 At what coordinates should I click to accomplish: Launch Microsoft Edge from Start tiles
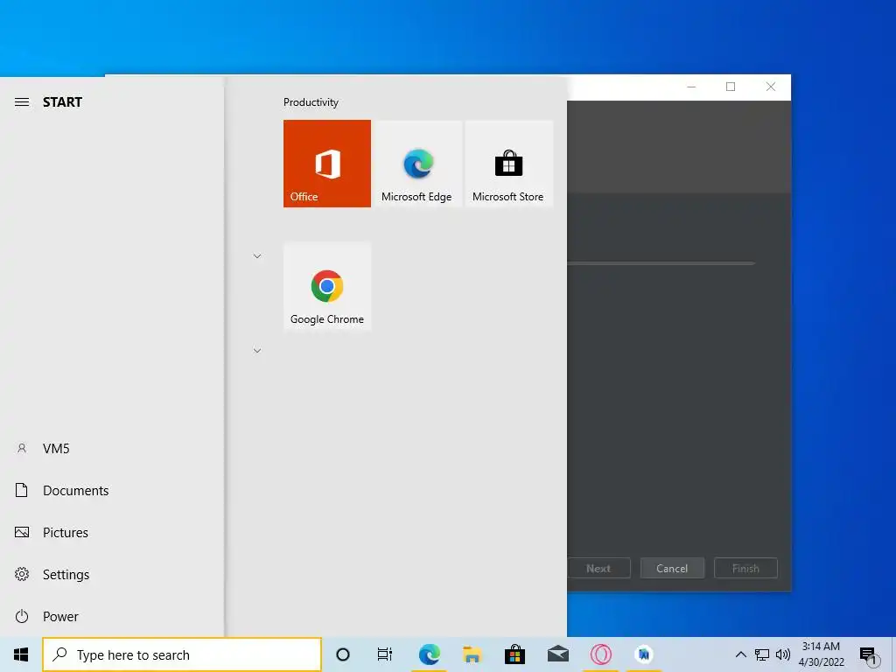tap(417, 164)
